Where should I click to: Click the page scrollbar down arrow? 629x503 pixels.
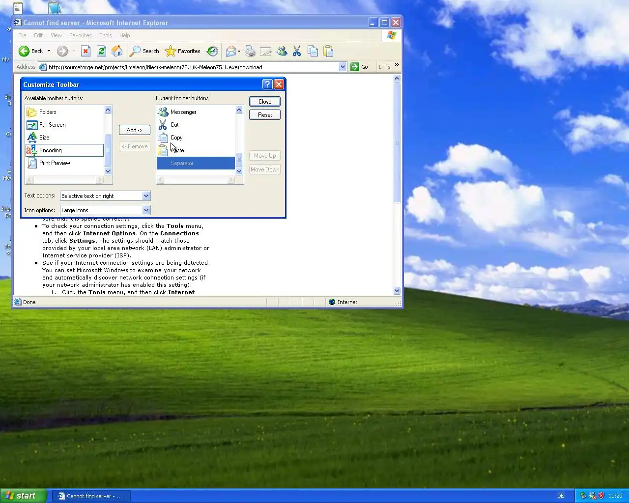pos(397,291)
